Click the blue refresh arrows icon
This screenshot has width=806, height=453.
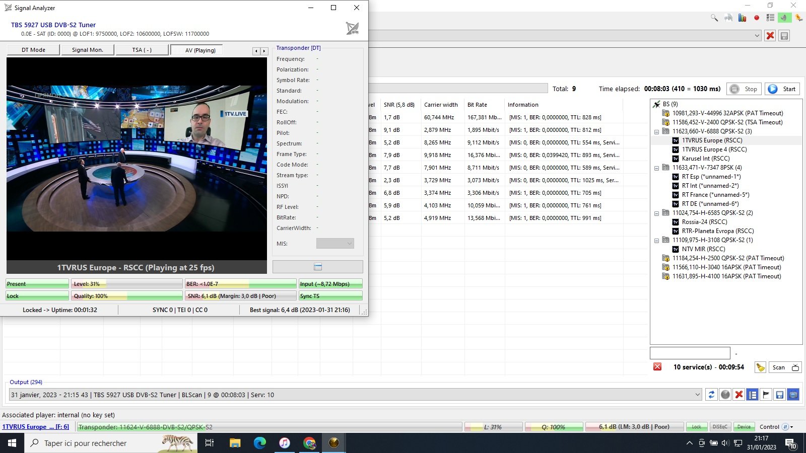click(711, 395)
